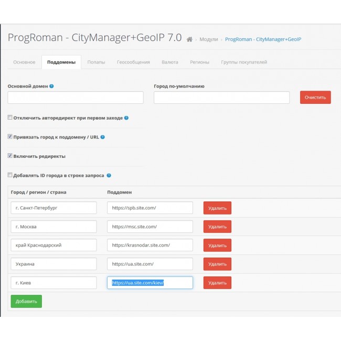Click help icon next to Основной домен

tap(51, 86)
